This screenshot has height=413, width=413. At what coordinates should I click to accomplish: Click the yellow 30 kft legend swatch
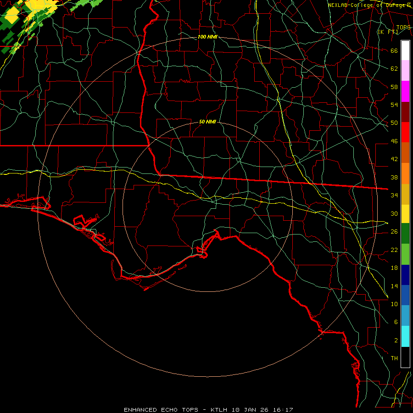point(405,213)
